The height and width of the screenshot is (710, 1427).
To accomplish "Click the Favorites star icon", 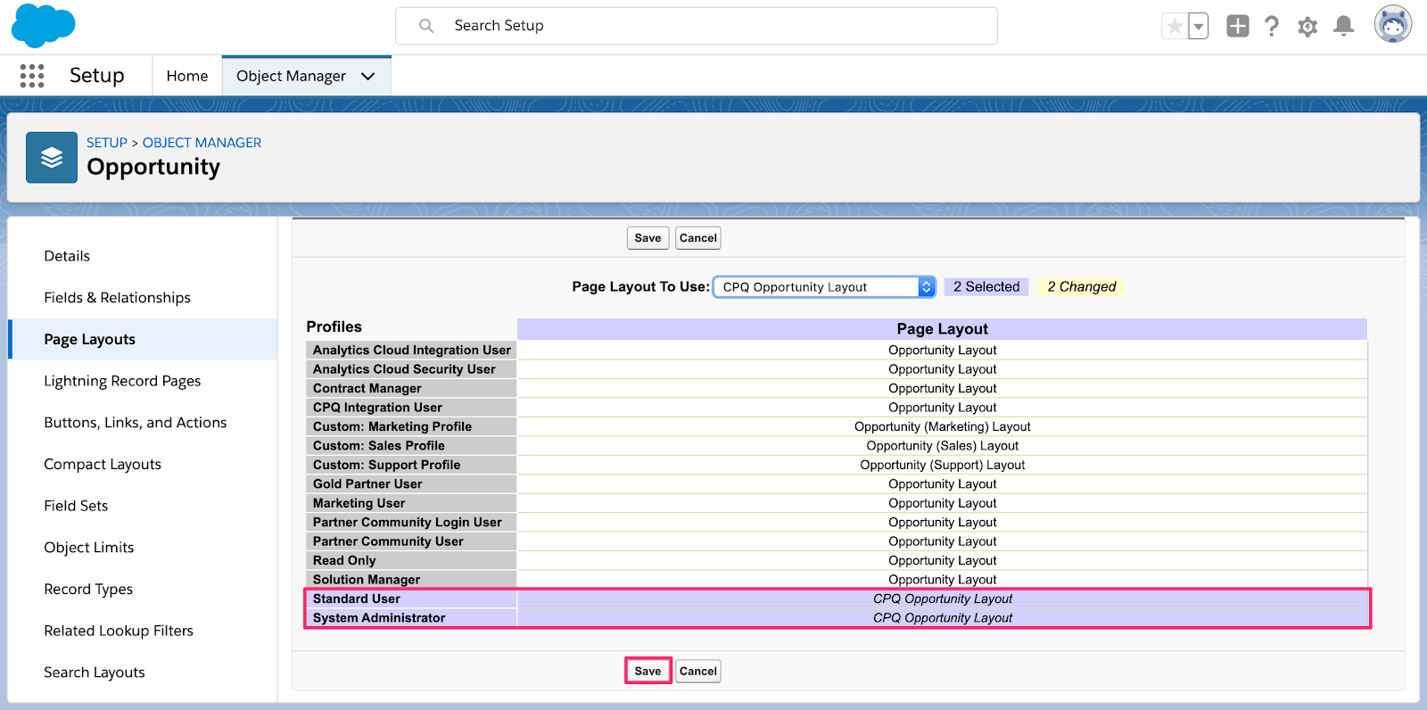I will pos(1175,27).
